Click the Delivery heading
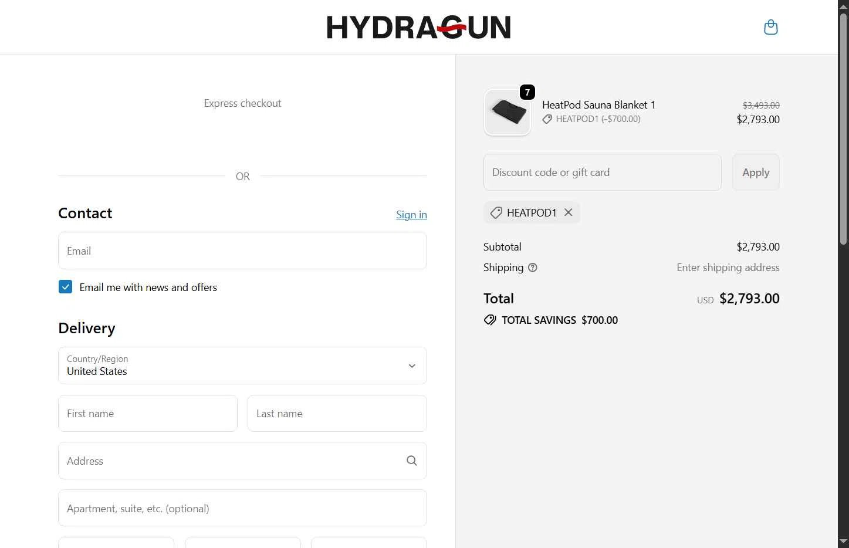Viewport: 849px width, 548px height. pos(87,328)
